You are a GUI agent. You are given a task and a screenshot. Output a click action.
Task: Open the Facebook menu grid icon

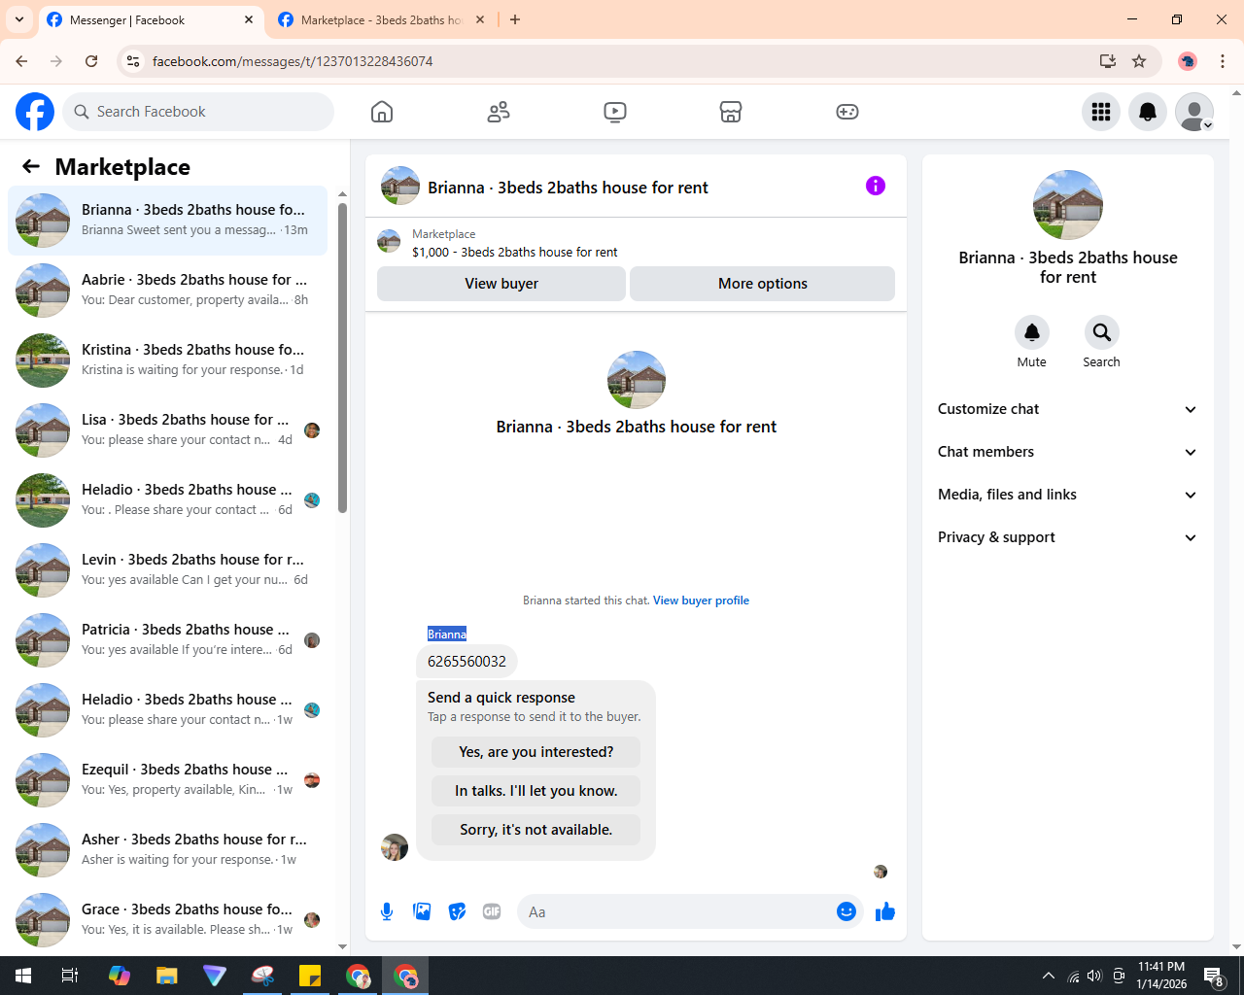pyautogui.click(x=1101, y=112)
